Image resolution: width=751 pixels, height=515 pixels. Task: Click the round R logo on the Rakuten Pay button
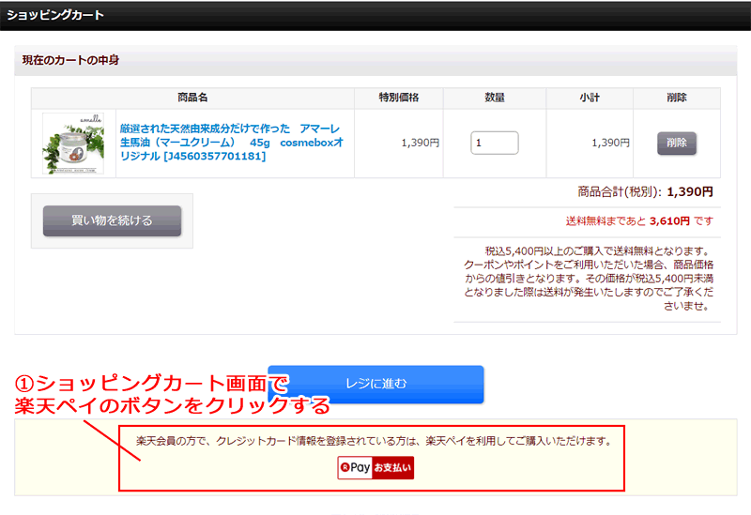click(x=346, y=467)
